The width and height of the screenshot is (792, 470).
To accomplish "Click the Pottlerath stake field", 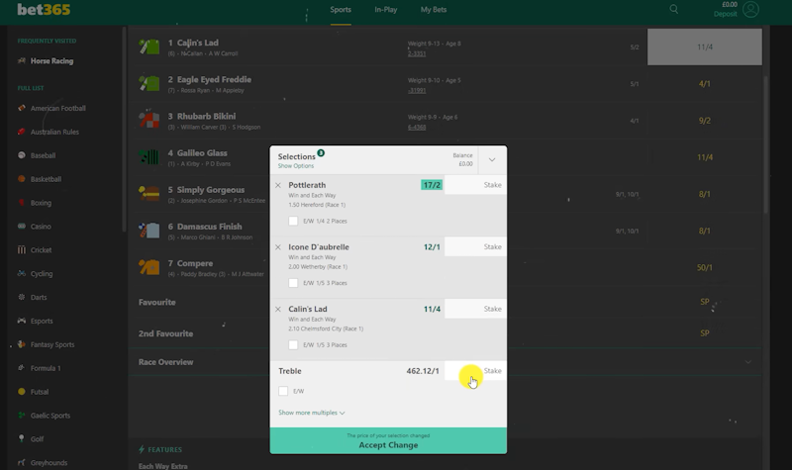I will (475, 185).
